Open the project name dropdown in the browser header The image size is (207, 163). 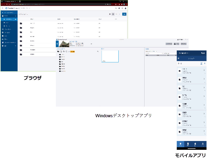(x=25, y=8)
